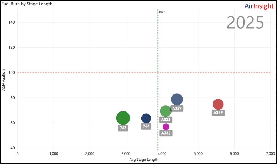This screenshot has height=164, width=277.
Task: Select the navy 764 data bubble
Action: (146, 118)
